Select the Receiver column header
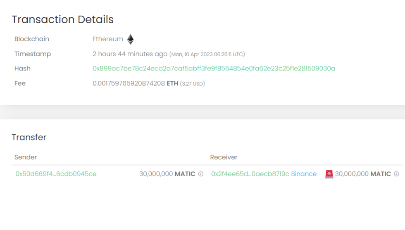Image resolution: width=405 pixels, height=230 pixels. pyautogui.click(x=224, y=157)
